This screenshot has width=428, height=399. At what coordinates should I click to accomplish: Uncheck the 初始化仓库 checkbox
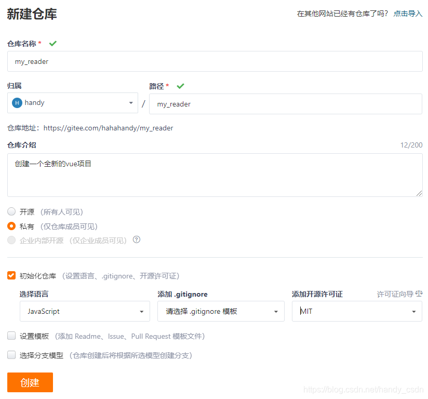[11, 275]
